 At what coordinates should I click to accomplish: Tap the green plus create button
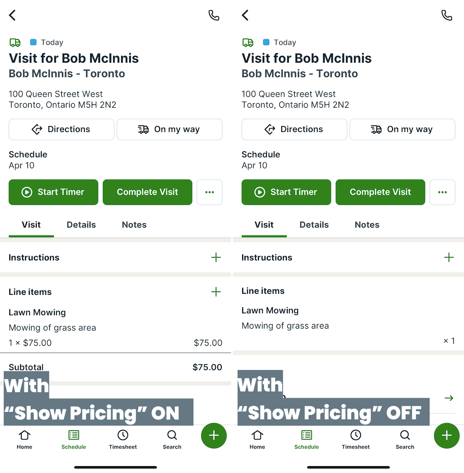click(213, 435)
